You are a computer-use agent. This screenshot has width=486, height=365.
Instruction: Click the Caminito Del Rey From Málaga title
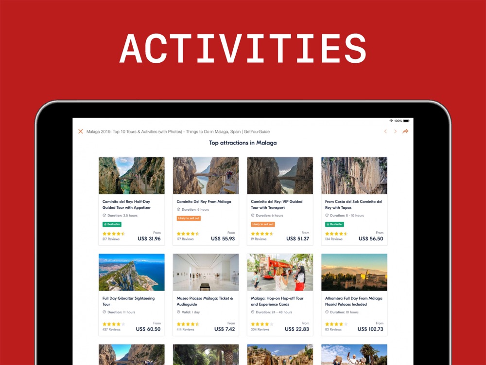pyautogui.click(x=204, y=201)
